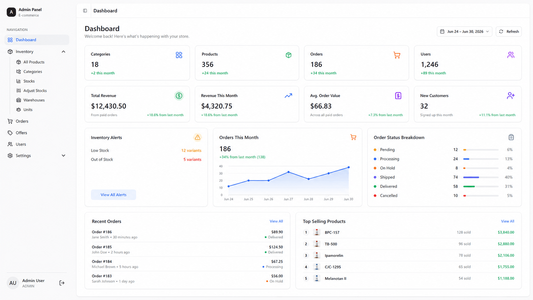The width and height of the screenshot is (533, 300).
Task: Click the logout icon beside Admin User
Action: tap(62, 283)
